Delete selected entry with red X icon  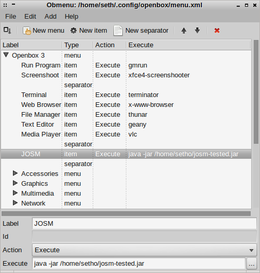[x=217, y=31]
